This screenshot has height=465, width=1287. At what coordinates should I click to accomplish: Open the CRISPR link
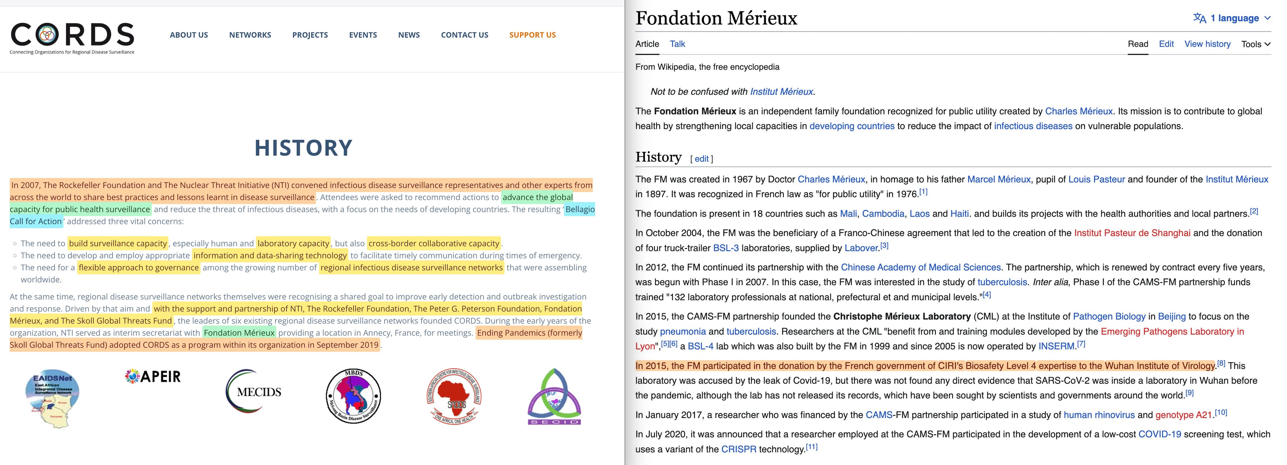[738, 449]
